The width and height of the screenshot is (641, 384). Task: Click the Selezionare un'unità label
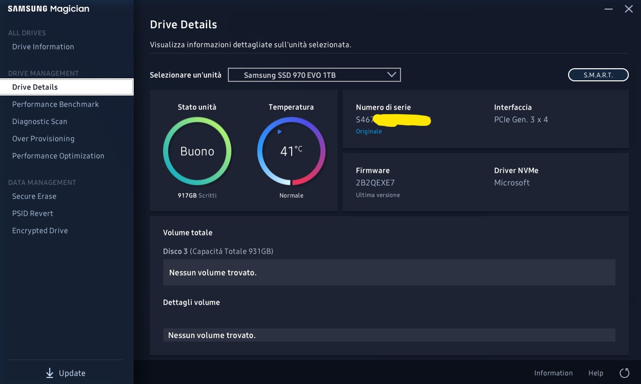coord(185,75)
